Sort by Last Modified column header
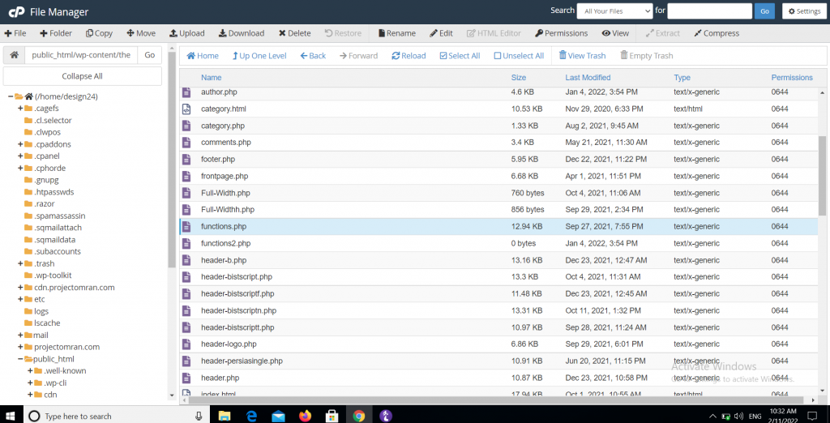The width and height of the screenshot is (830, 423). point(588,78)
